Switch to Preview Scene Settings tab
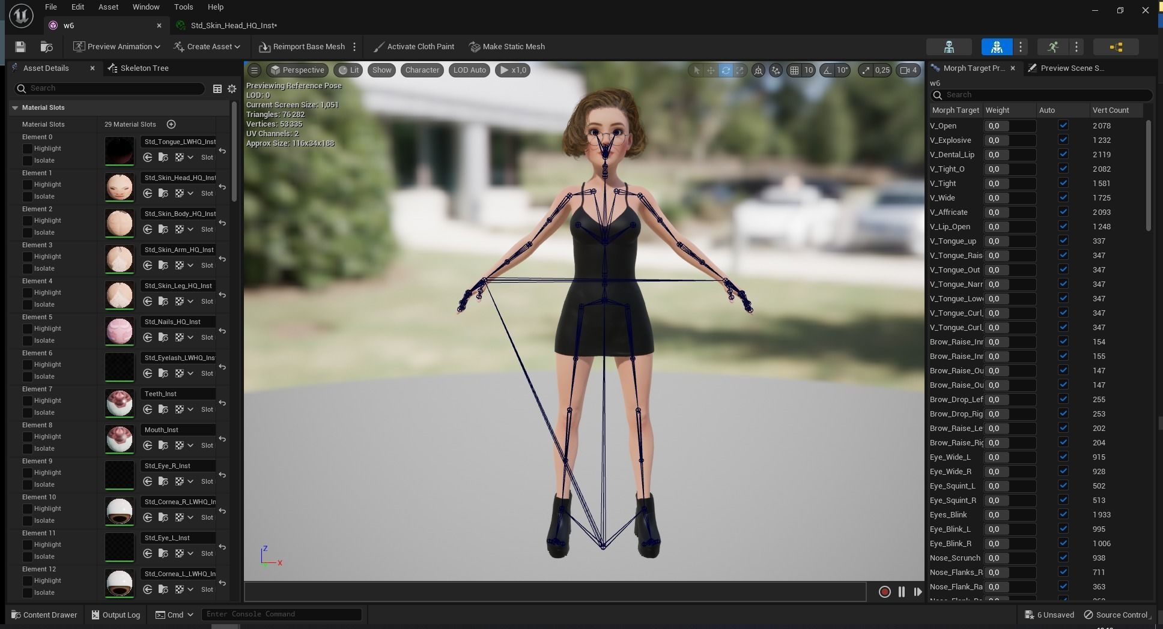Image resolution: width=1163 pixels, height=629 pixels. (1066, 68)
